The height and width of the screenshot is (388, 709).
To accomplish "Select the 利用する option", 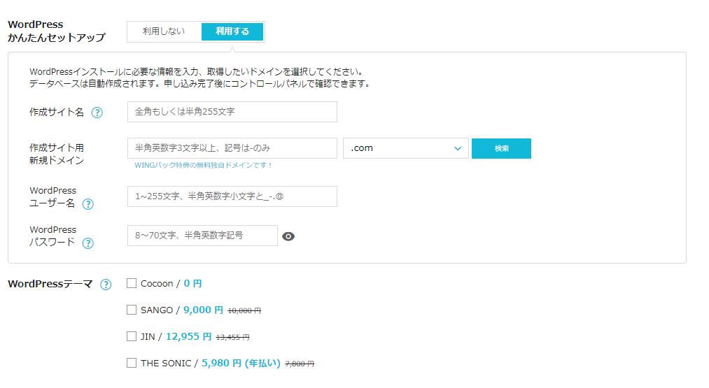I will coord(232,31).
